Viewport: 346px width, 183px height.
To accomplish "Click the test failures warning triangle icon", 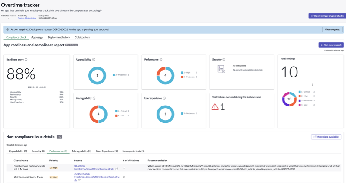I will click(215, 107).
